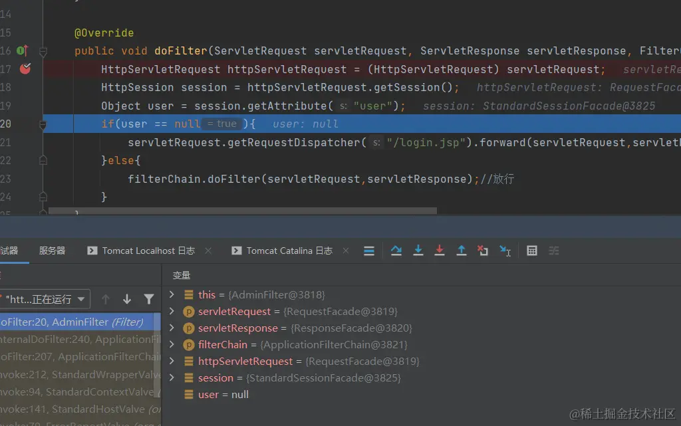Switch to the 服务器 tab
This screenshot has width=681, height=426.
(x=52, y=251)
